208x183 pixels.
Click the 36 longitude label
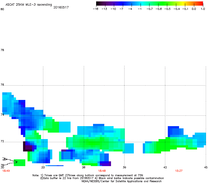[x=83, y=167]
